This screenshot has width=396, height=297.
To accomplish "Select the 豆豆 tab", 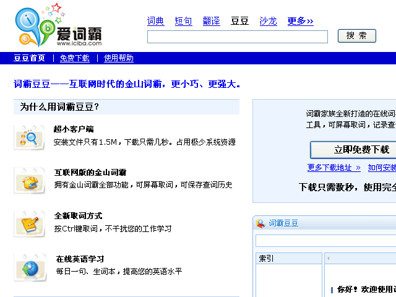I will coord(239,21).
